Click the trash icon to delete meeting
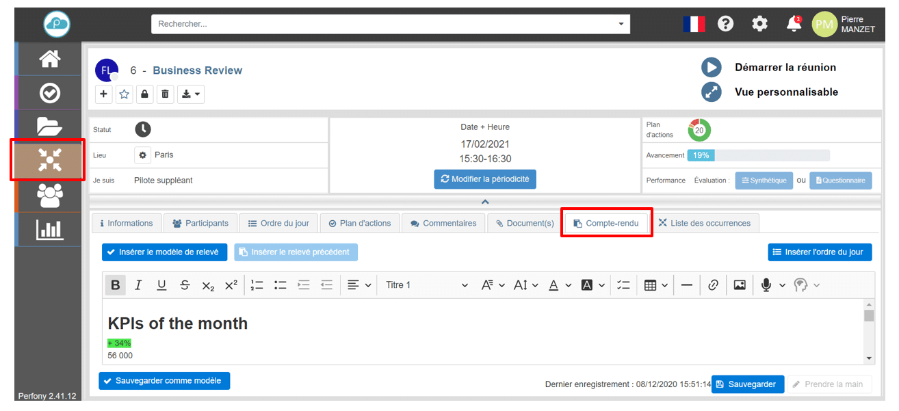Screen dimensions: 899x411 pyautogui.click(x=165, y=94)
